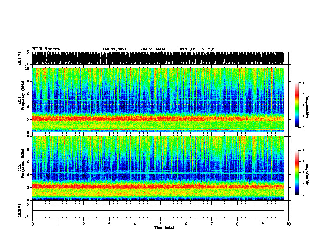The height and width of the screenshot is (251, 325).
Task: Click the 'station=MAM' header label
Action: coord(153,49)
